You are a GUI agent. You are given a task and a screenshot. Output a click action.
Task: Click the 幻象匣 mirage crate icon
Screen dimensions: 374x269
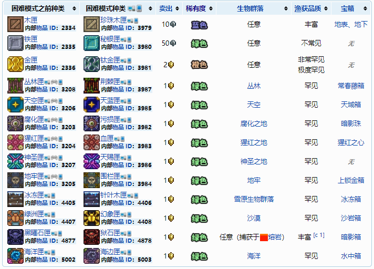[x=91, y=218]
